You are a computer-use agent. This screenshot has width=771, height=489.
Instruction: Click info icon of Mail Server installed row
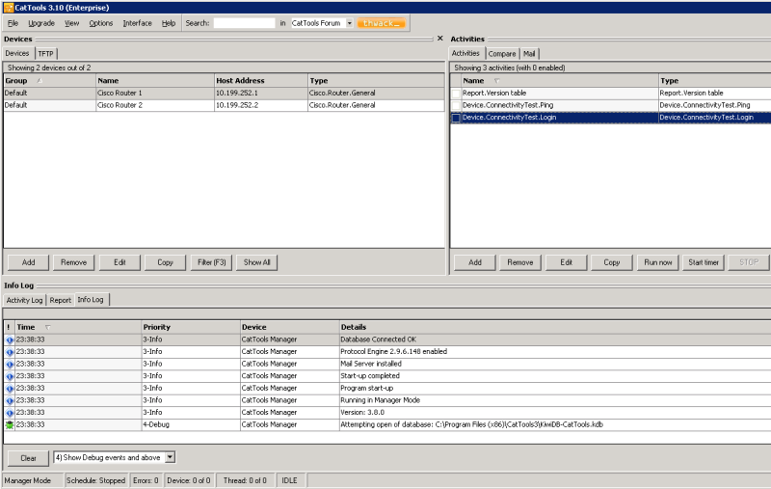click(10, 364)
